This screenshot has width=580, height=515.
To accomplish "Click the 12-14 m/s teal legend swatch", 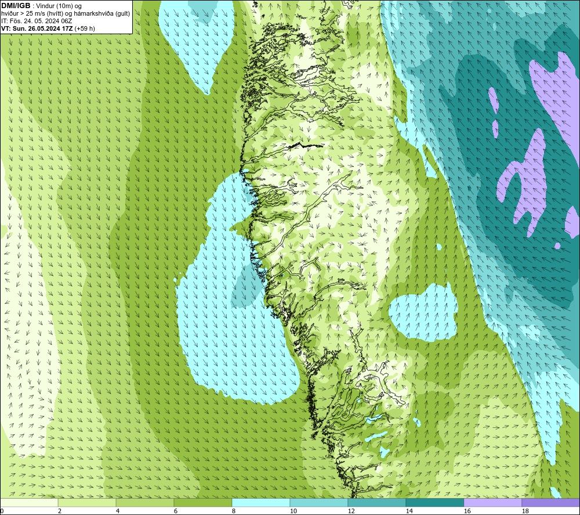I will click(x=376, y=502).
